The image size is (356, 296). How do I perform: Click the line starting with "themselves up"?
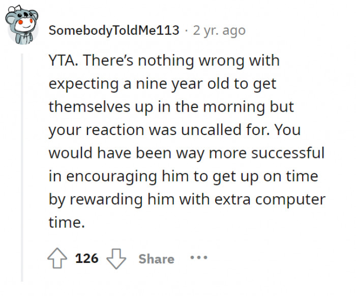pos(171,107)
